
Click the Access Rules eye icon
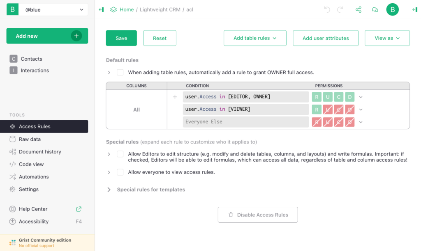click(12, 126)
